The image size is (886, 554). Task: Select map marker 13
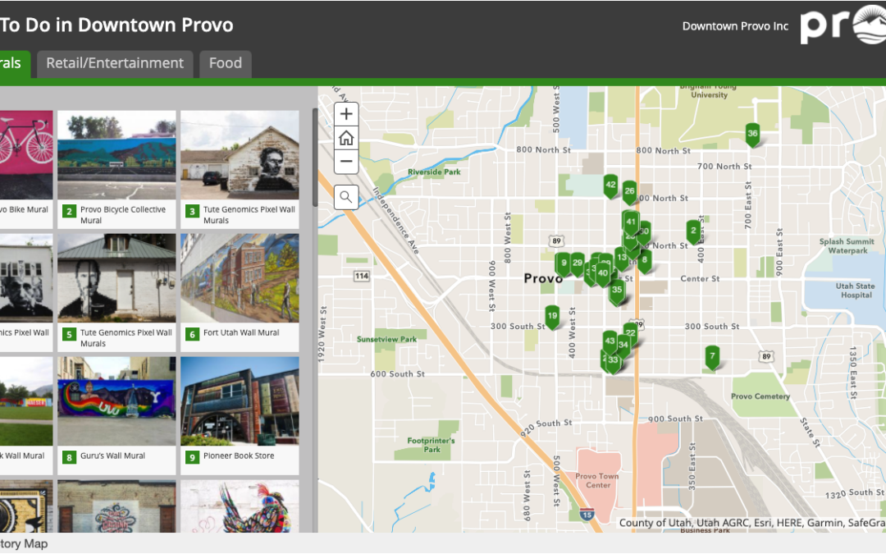click(x=622, y=259)
